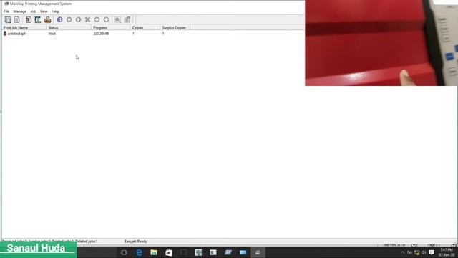Sort by Status column header
458x258 pixels.
pos(69,27)
